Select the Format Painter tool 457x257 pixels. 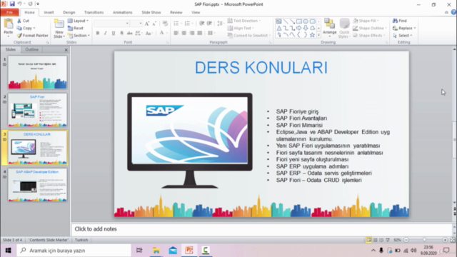(32, 35)
